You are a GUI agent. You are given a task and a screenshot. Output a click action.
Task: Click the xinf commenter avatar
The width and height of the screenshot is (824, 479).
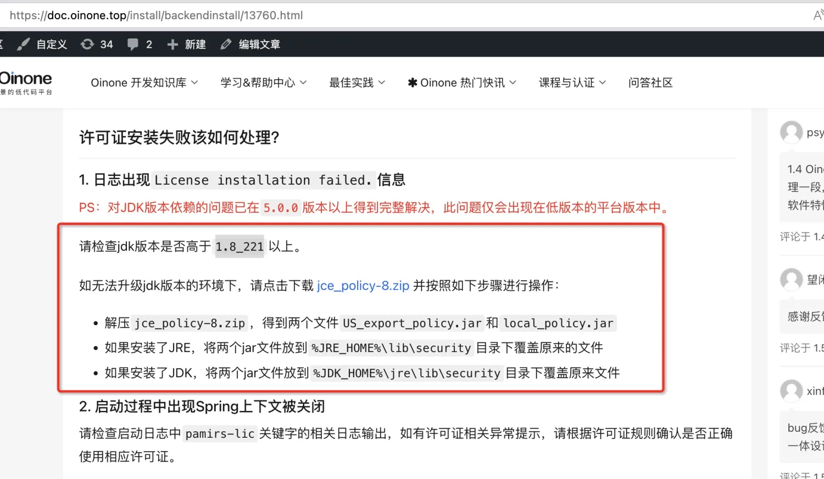(x=792, y=391)
